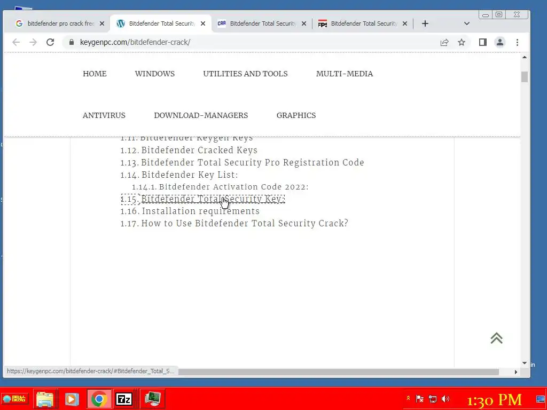Click the volume speaker tray icon
Screen dimensions: 547x410
[x=446, y=399]
